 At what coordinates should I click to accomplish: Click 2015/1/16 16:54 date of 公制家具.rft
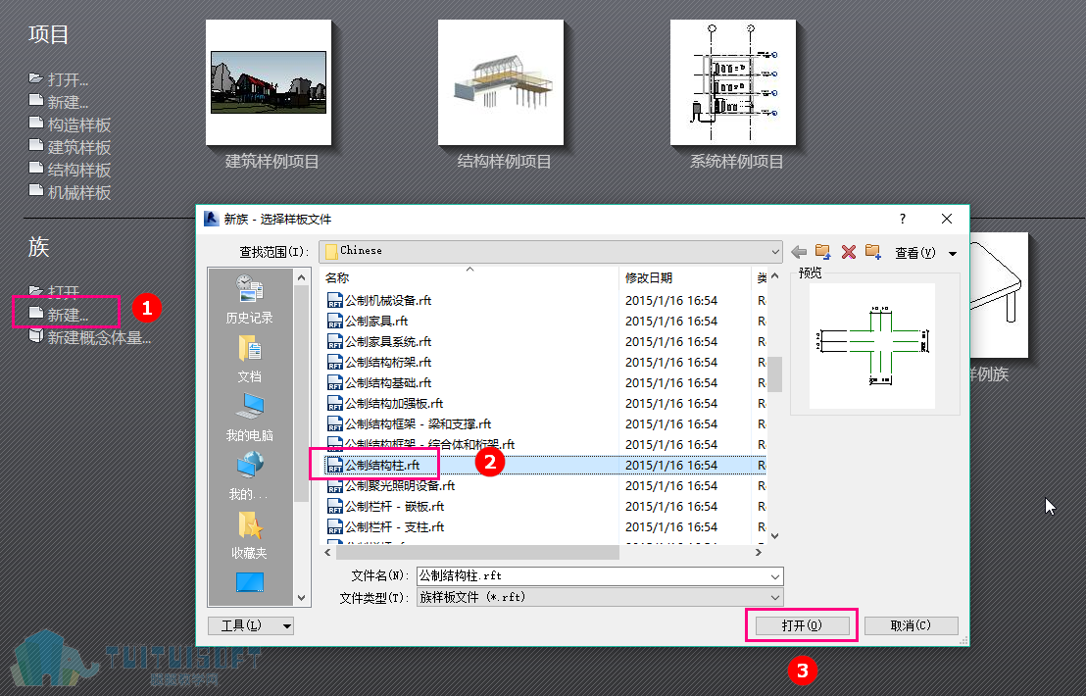[671, 322]
